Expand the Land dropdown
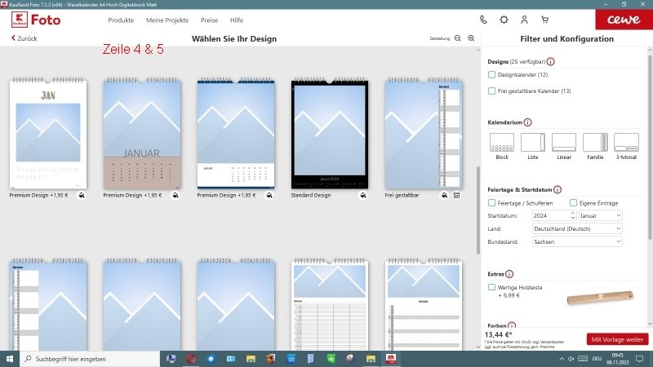Screen dimensions: 653x367 coord(576,229)
